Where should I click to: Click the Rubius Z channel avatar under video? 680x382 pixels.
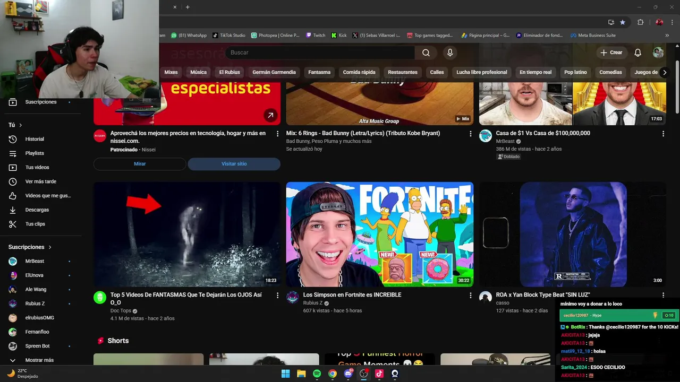(293, 297)
